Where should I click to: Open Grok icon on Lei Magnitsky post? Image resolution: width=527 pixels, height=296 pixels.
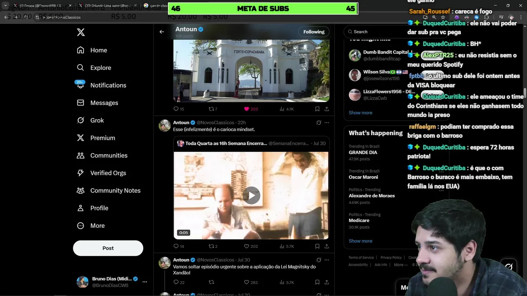pyautogui.click(x=319, y=260)
